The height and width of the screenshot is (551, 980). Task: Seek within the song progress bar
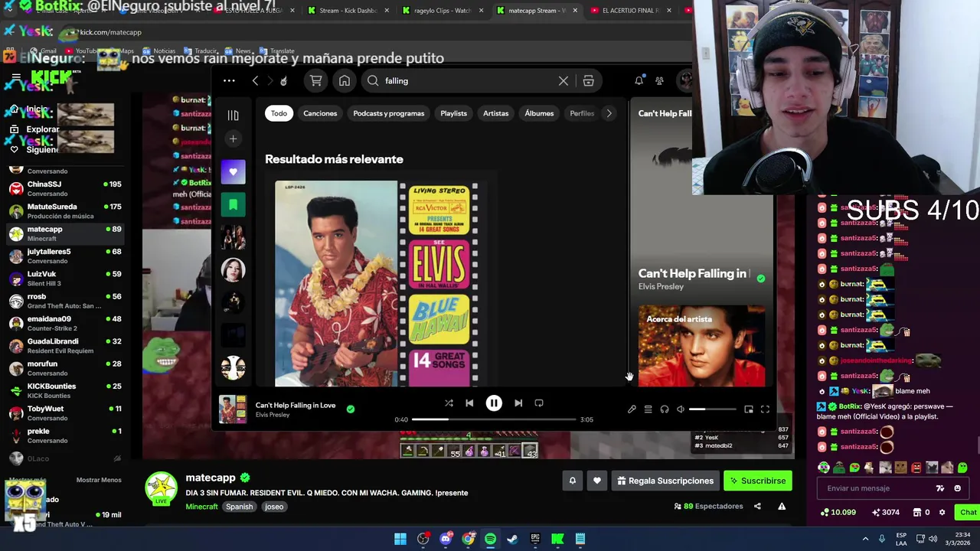[494, 419]
